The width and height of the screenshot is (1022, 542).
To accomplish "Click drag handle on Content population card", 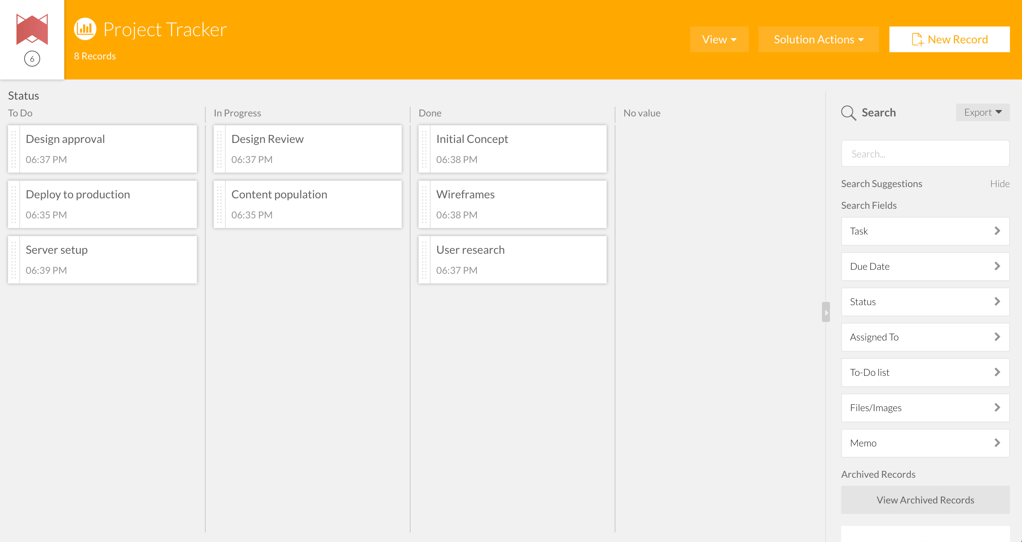I will [x=219, y=204].
